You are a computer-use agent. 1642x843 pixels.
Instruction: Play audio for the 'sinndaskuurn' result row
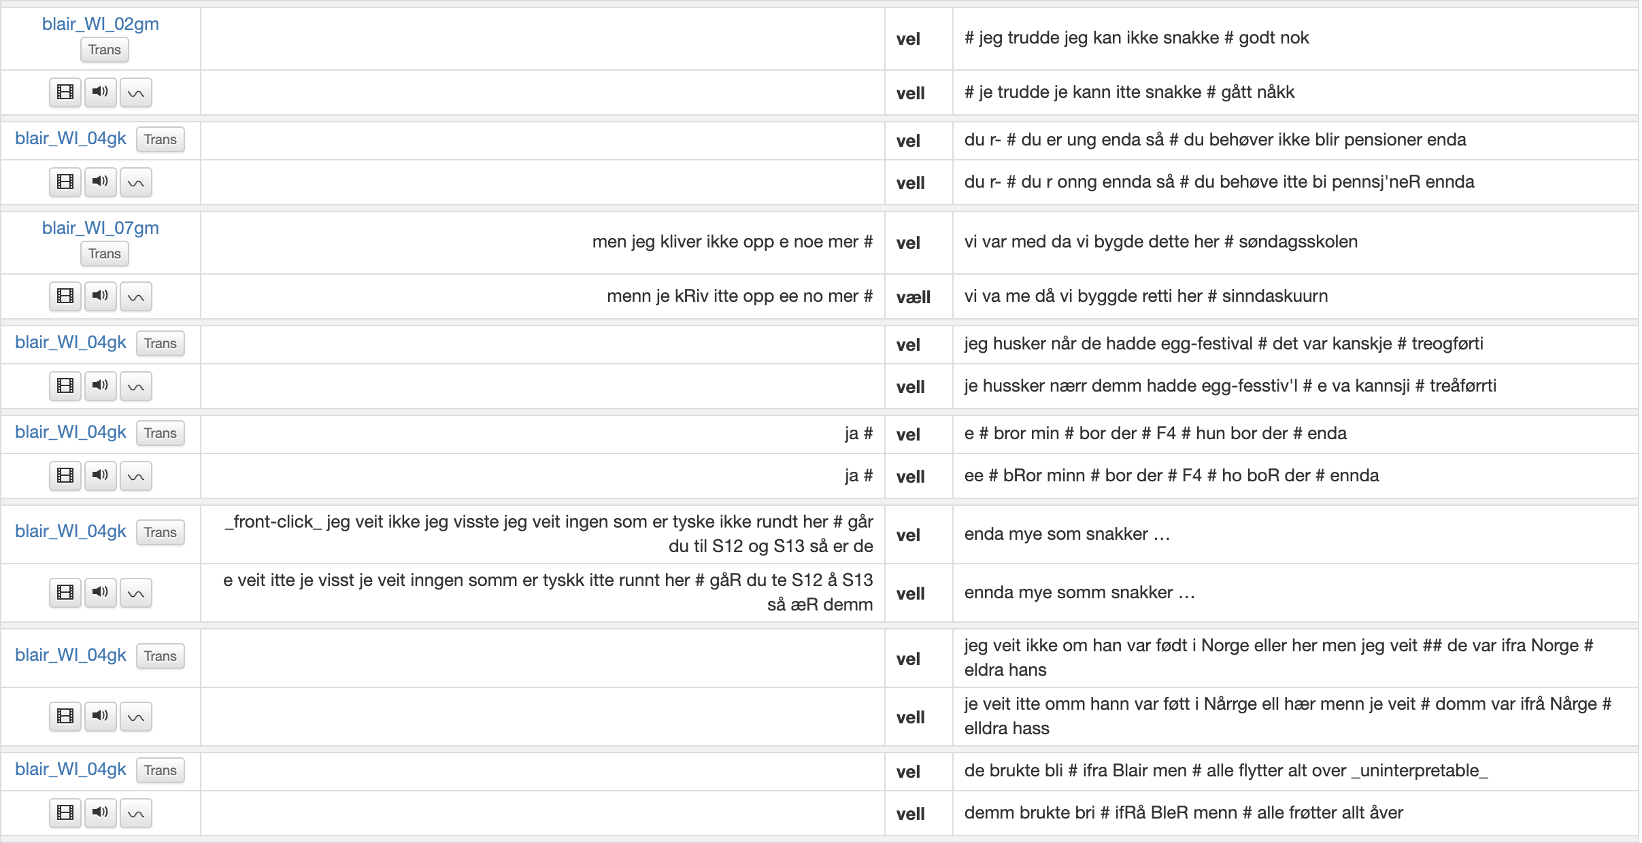(101, 296)
